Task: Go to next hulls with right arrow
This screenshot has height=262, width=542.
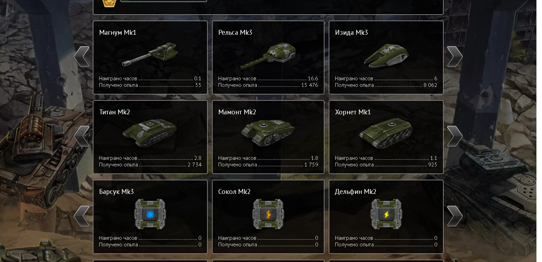Action: pos(455,136)
